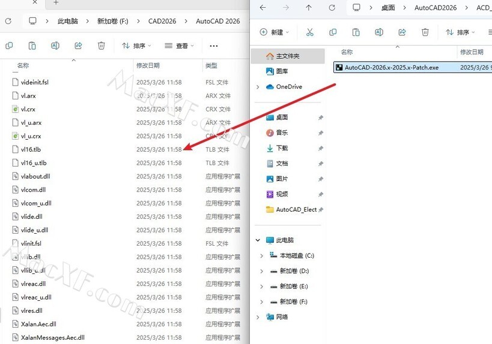Screen dimensions: 492x344
Task: Expand OneDrive in navigation pane
Action: click(x=258, y=87)
